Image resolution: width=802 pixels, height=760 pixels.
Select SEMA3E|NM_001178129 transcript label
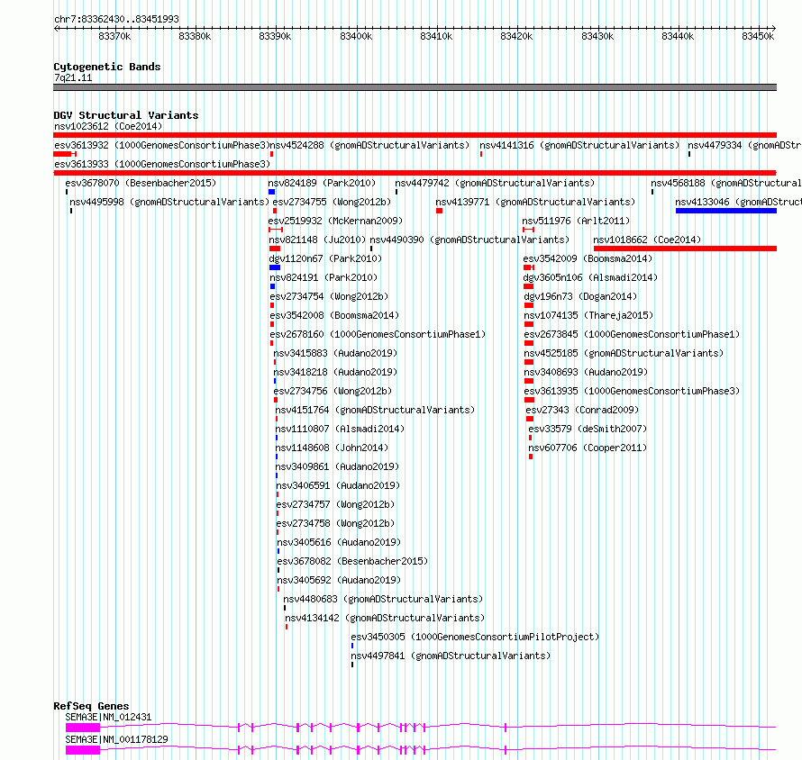(116, 739)
